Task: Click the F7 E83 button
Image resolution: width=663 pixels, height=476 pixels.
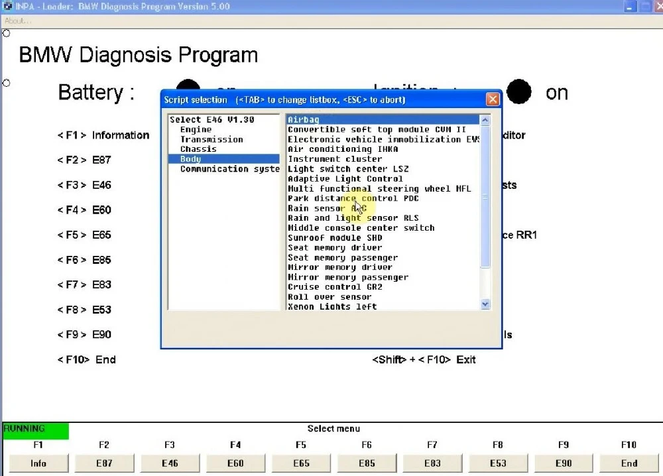Action: 432,463
